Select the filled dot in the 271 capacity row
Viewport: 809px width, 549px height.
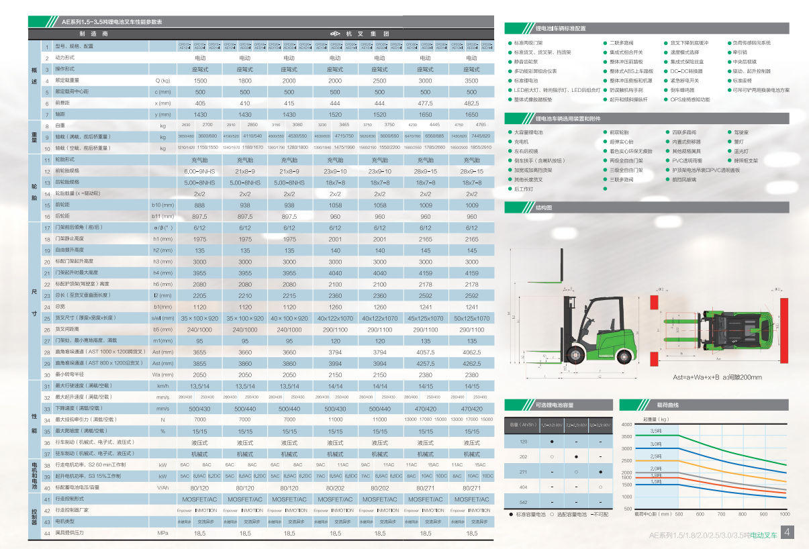click(x=600, y=472)
